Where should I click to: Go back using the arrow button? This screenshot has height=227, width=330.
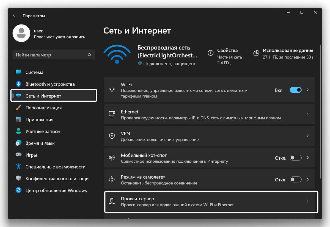pos(15,15)
